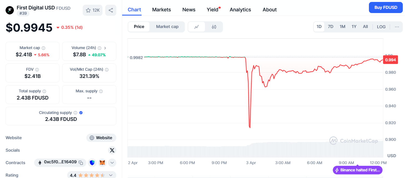Open the X (Twitter) social link
This screenshot has width=405, height=178.
coord(112,150)
